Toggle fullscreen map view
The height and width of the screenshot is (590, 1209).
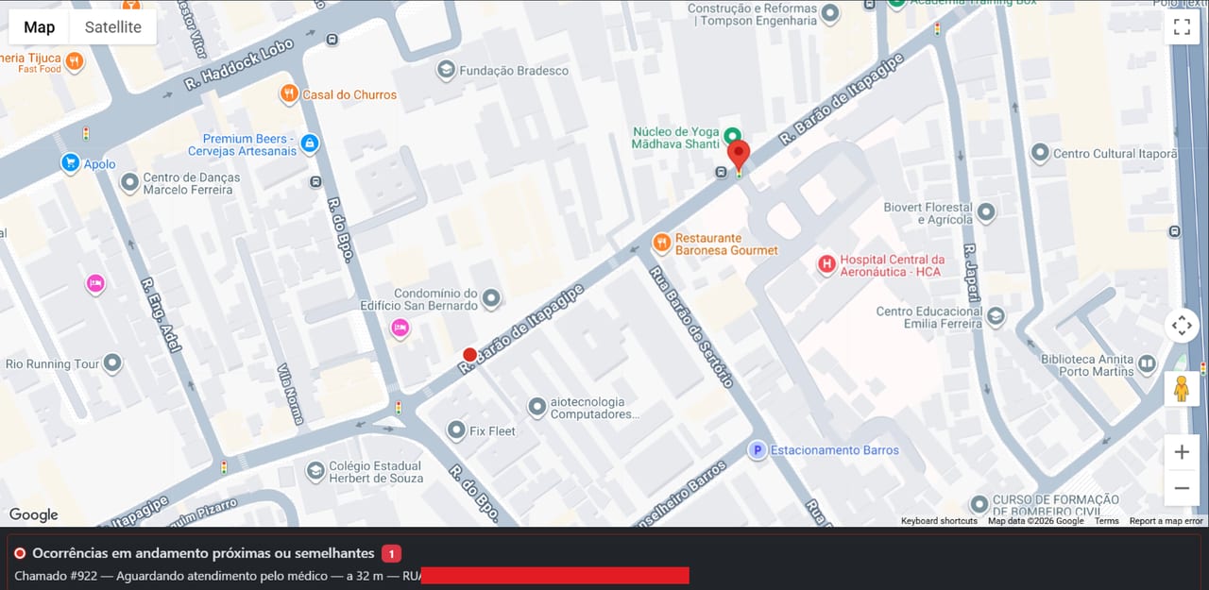click(1182, 26)
